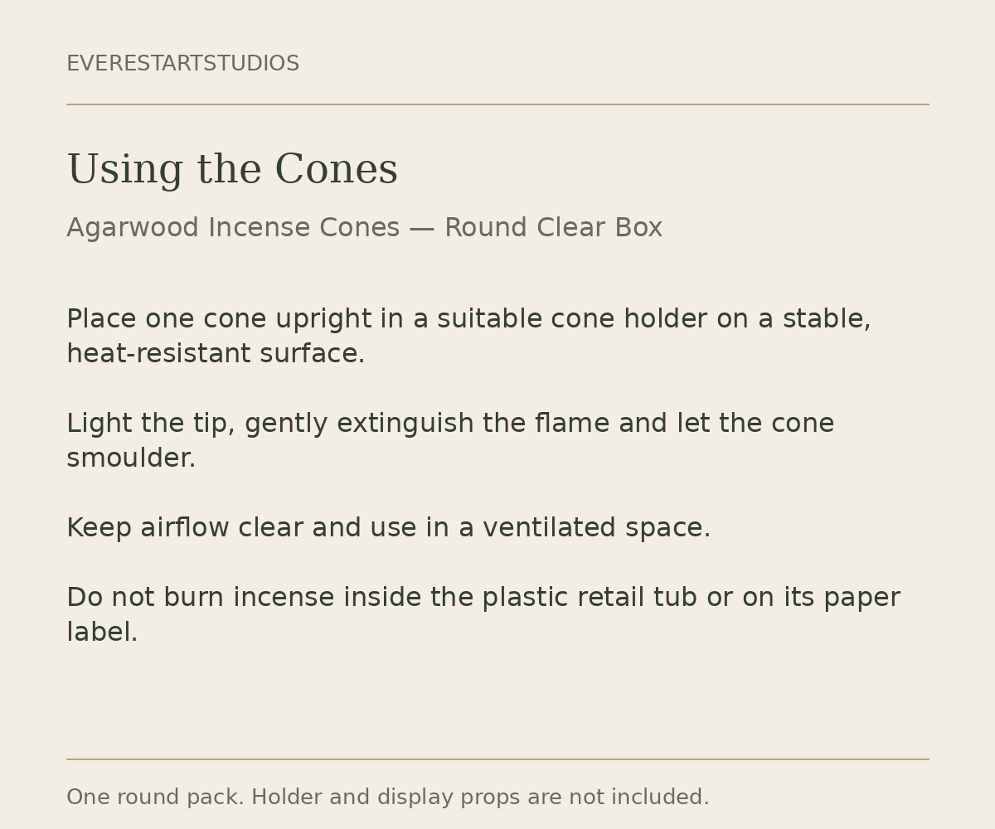Click the 'Place one cone upright' paragraph

point(468,337)
